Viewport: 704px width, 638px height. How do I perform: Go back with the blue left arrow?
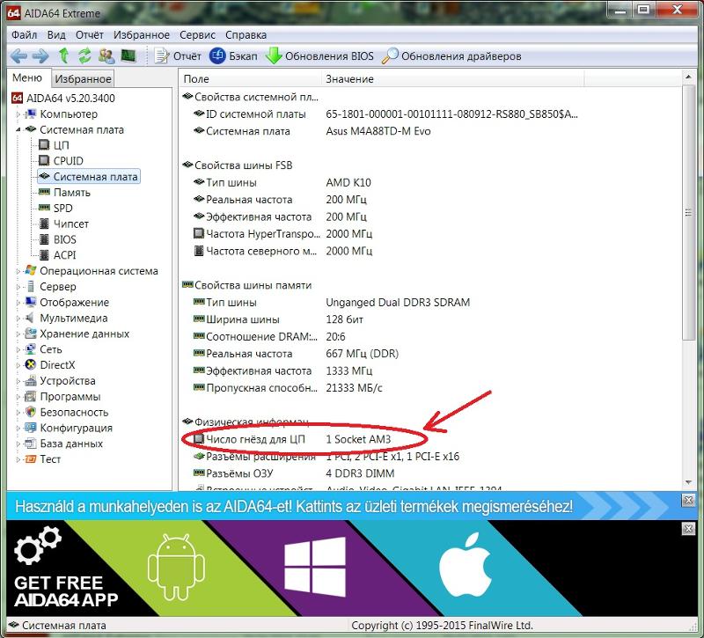(x=18, y=56)
